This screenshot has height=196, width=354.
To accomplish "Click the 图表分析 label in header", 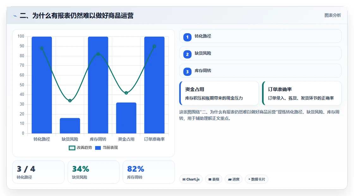I will [x=333, y=15].
